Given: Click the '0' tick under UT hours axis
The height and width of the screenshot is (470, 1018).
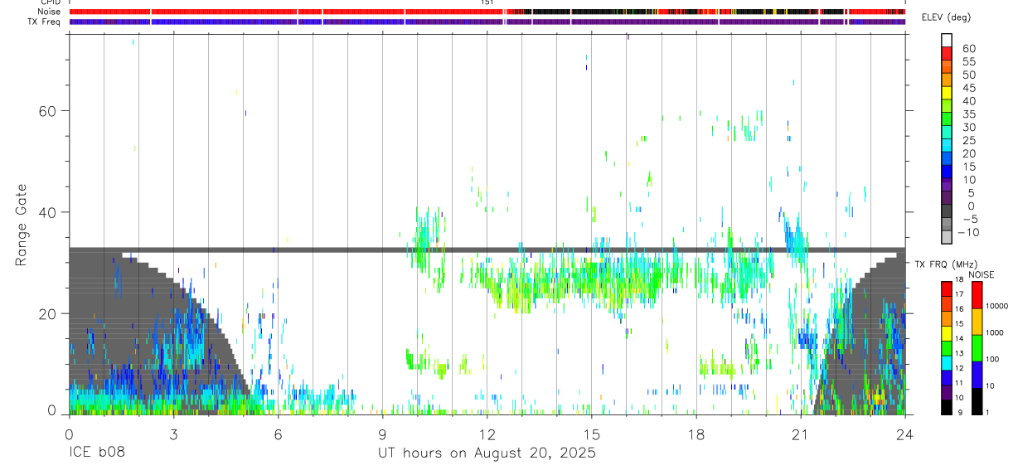Looking at the screenshot, I should click(69, 434).
